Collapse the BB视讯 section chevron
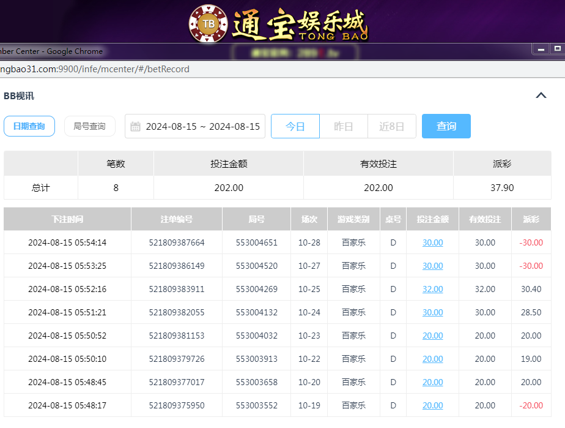 tap(541, 95)
